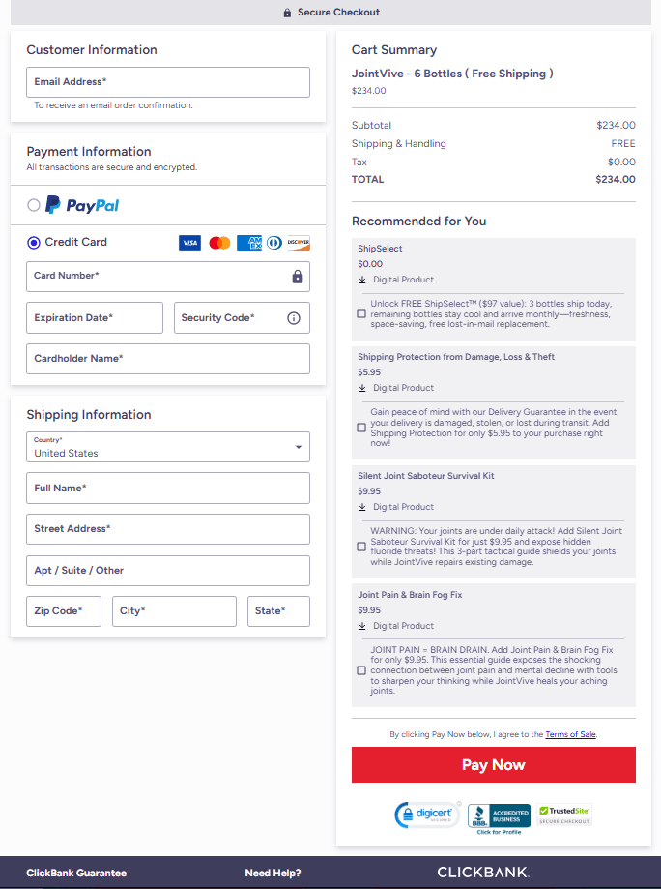This screenshot has width=661, height=889.
Task: Select the Mastercard brand icon
Action: (218, 243)
